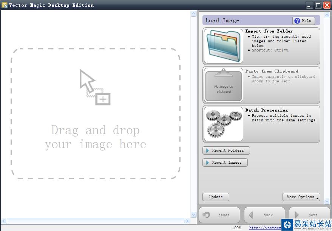Screen dimensions: 332x231
Task: Click the "Import from Folder" heading text
Action: [x=269, y=31]
